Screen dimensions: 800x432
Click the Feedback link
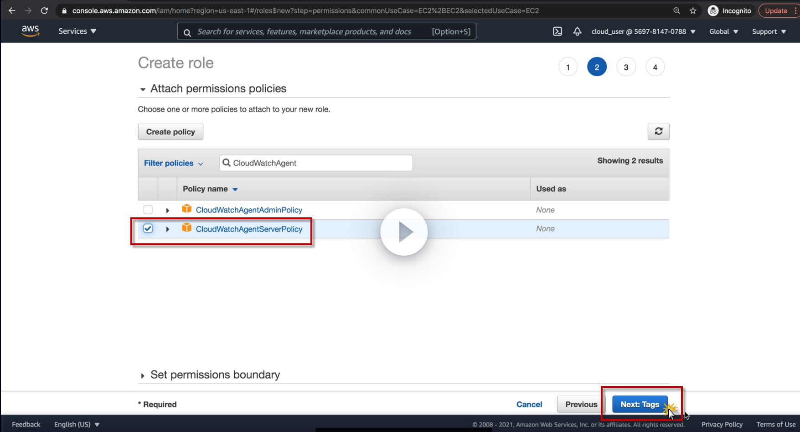26,424
